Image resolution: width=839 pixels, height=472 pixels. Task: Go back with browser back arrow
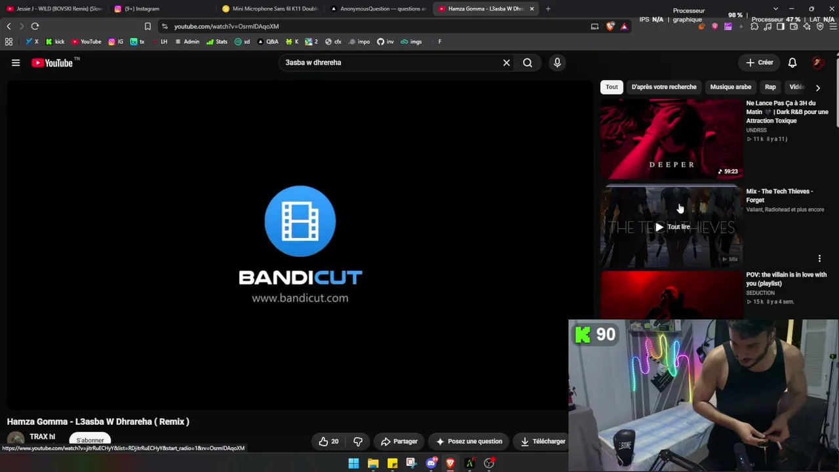[x=9, y=26]
